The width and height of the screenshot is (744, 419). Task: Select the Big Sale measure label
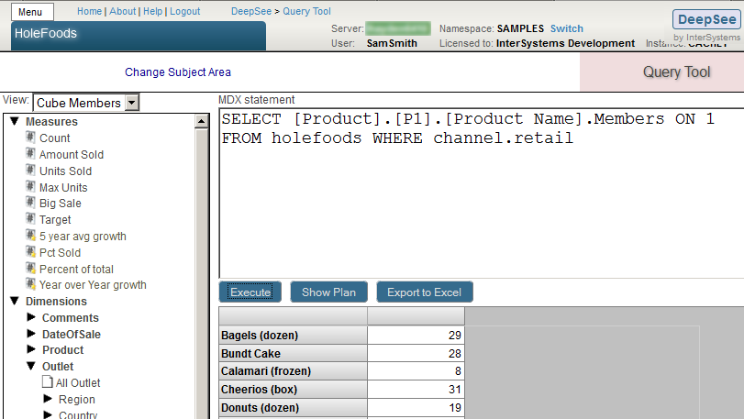click(x=61, y=204)
